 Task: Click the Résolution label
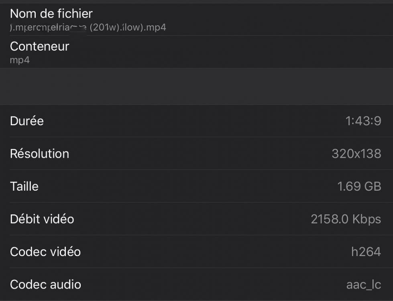[x=40, y=154]
